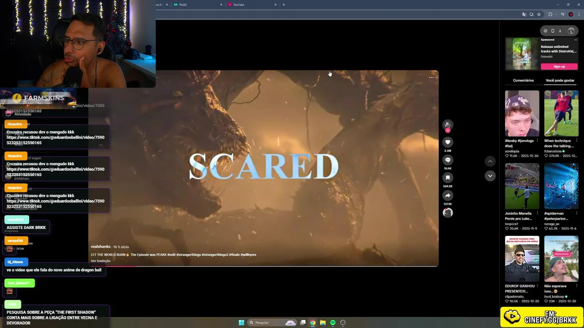This screenshot has width=584, height=328.
Task: Go to next video with down arrow
Action: click(x=490, y=176)
